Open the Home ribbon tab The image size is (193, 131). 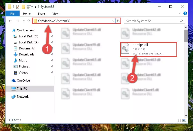[27, 14]
